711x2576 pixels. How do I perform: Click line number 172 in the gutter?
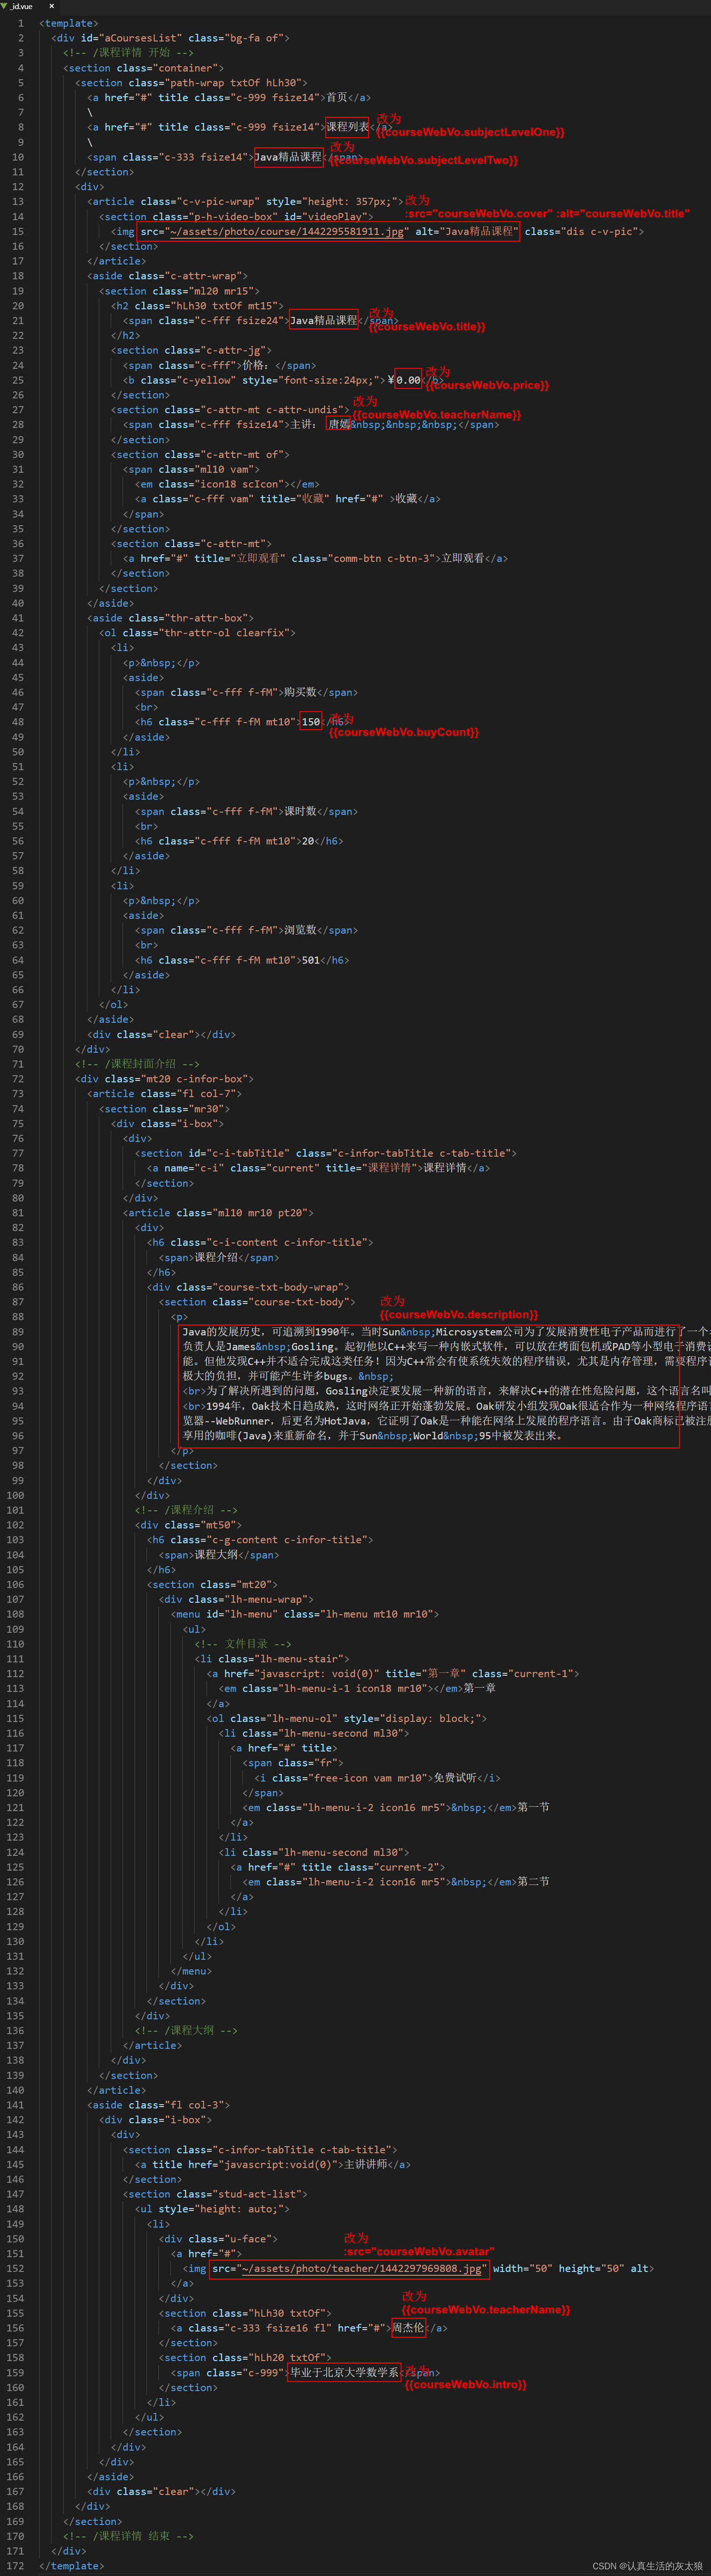15,2565
